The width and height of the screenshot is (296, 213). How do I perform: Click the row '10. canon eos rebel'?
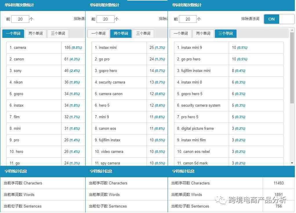229,152
